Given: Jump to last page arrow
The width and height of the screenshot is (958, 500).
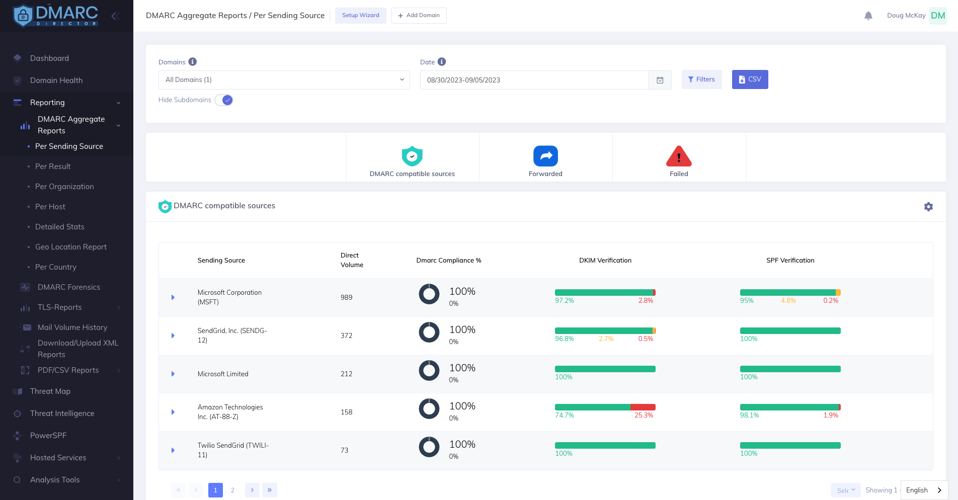Looking at the screenshot, I should coord(270,490).
